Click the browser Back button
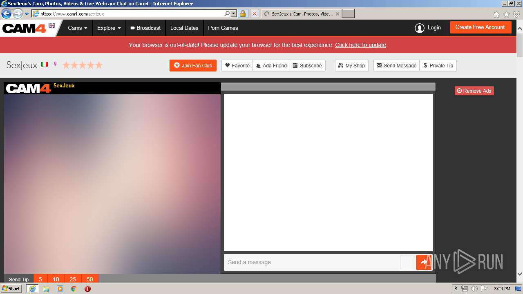This screenshot has height=294, width=523. (x=6, y=14)
